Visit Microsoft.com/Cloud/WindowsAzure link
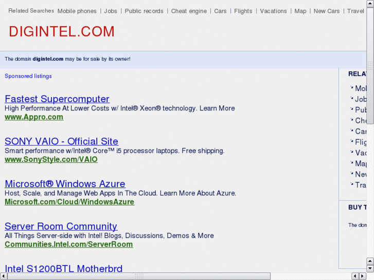374x280 pixels. pyautogui.click(x=69, y=202)
